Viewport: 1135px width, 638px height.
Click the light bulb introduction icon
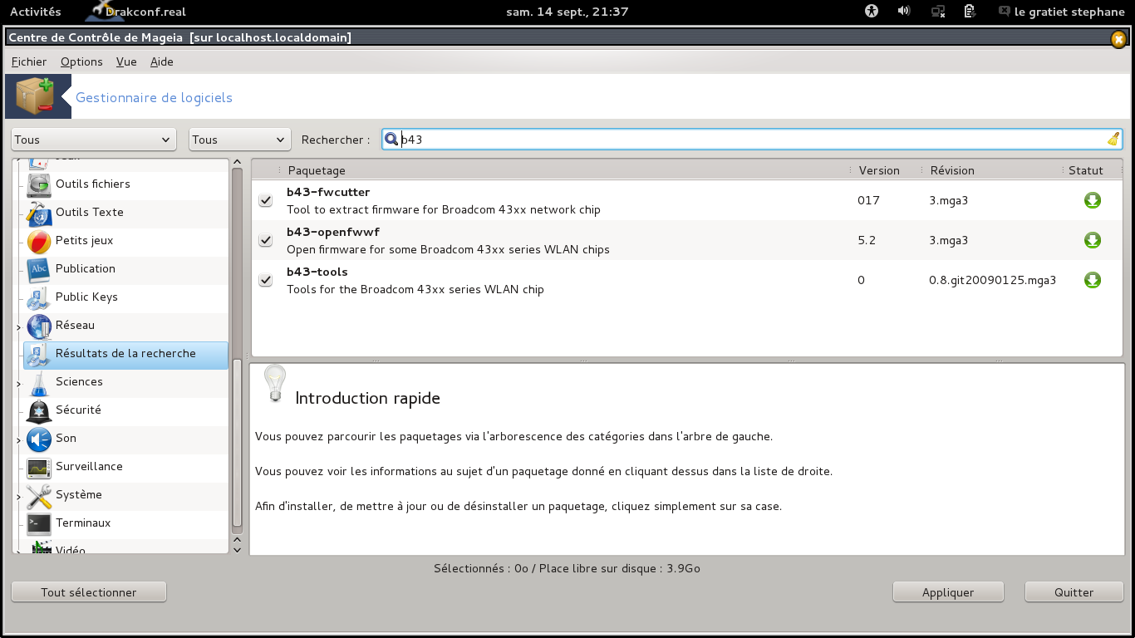point(274,384)
